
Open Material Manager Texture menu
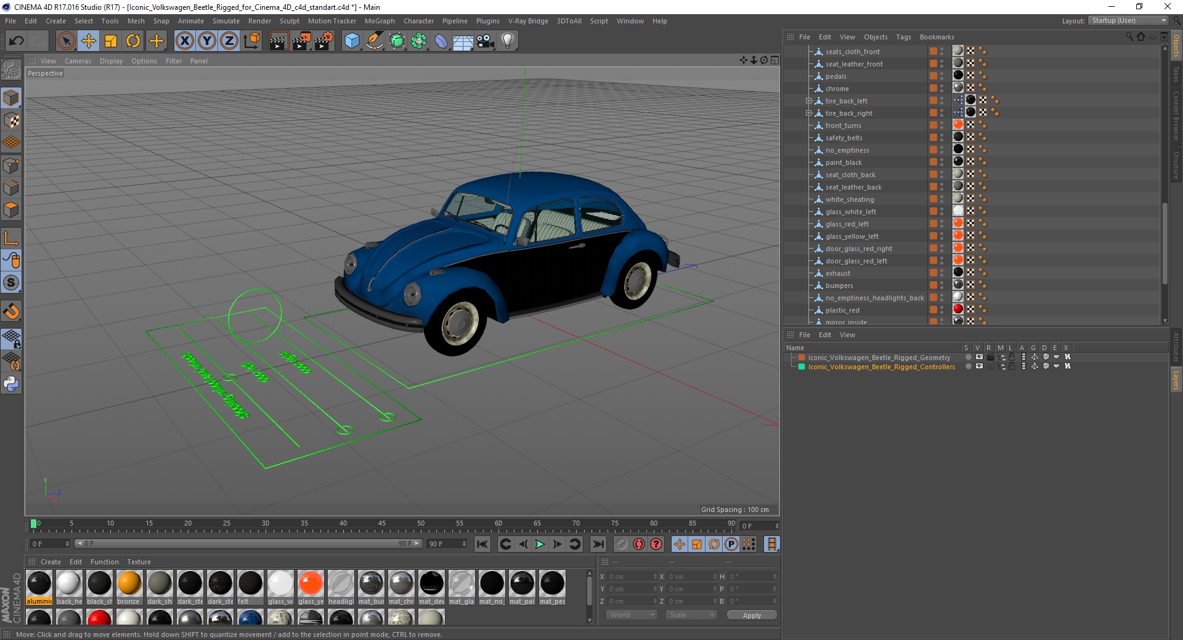pos(139,562)
